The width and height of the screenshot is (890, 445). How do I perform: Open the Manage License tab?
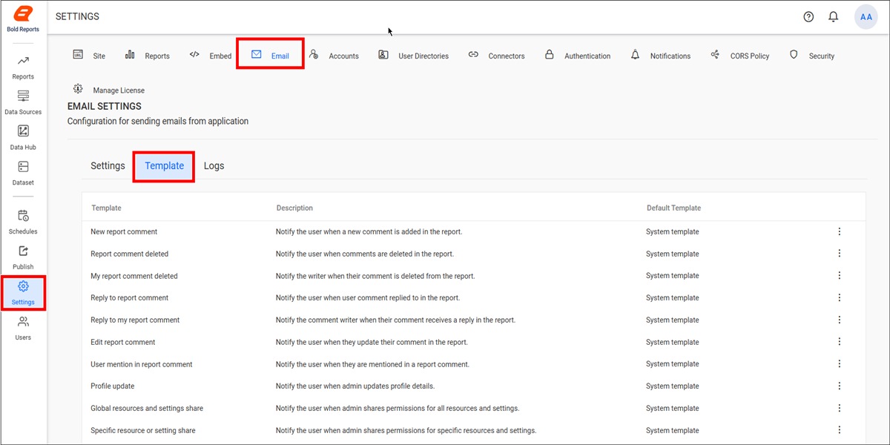[x=108, y=90]
